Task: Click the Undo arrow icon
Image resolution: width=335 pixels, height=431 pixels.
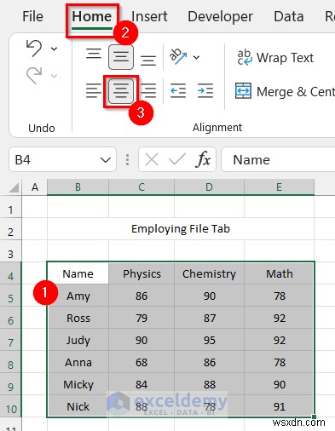Action: (x=34, y=48)
